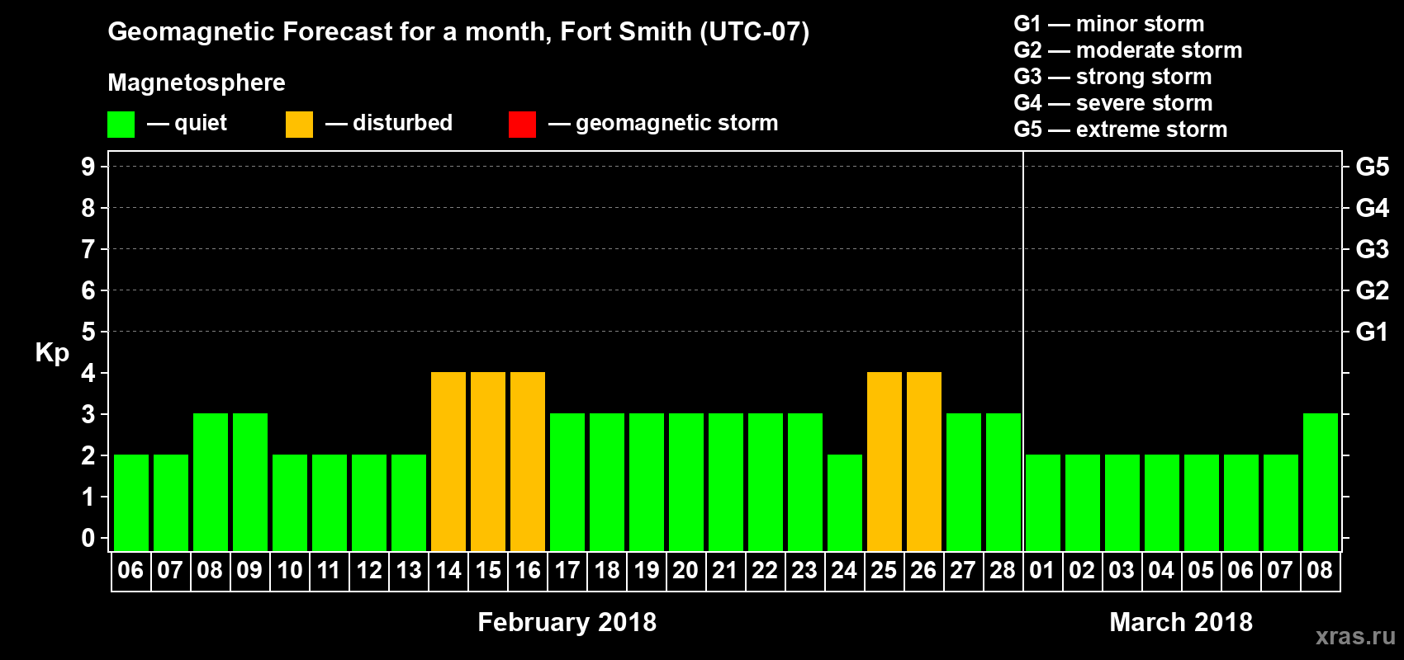The height and width of the screenshot is (660, 1404).
Task: Click the 'G2 — moderate storm' legend line
Action: pyautogui.click(x=1128, y=50)
